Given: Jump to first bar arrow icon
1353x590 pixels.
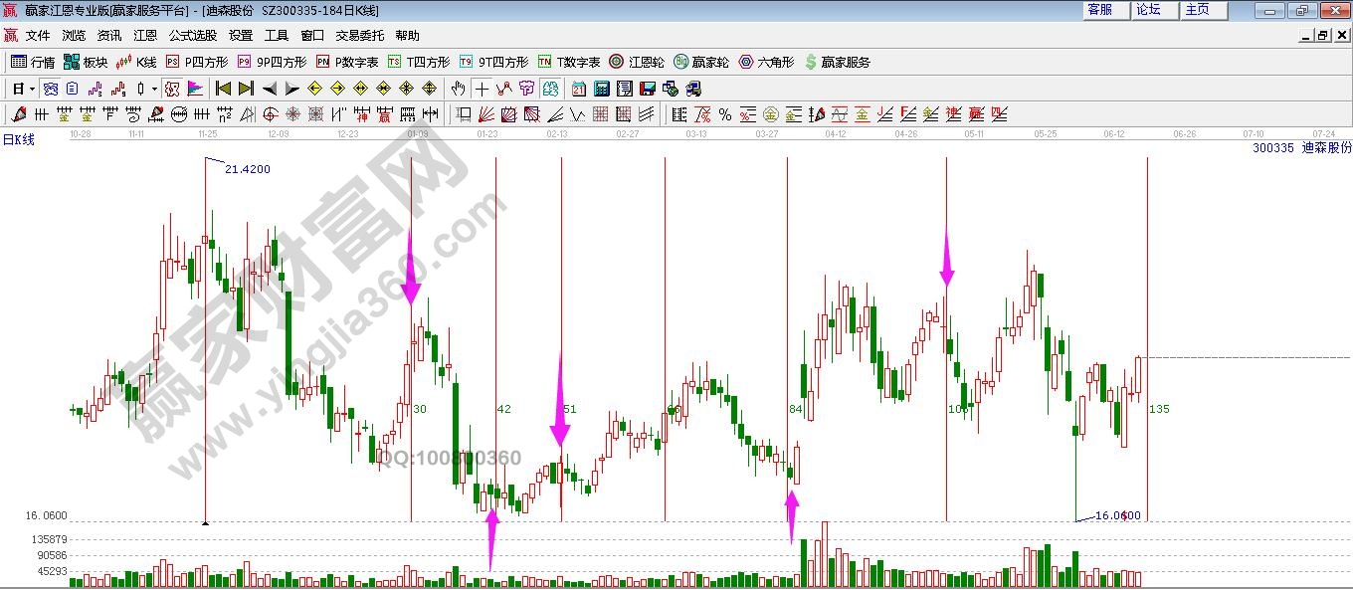Looking at the screenshot, I should click(x=224, y=89).
